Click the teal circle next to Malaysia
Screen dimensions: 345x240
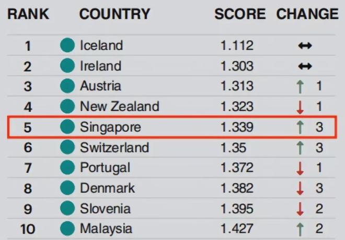(67, 229)
